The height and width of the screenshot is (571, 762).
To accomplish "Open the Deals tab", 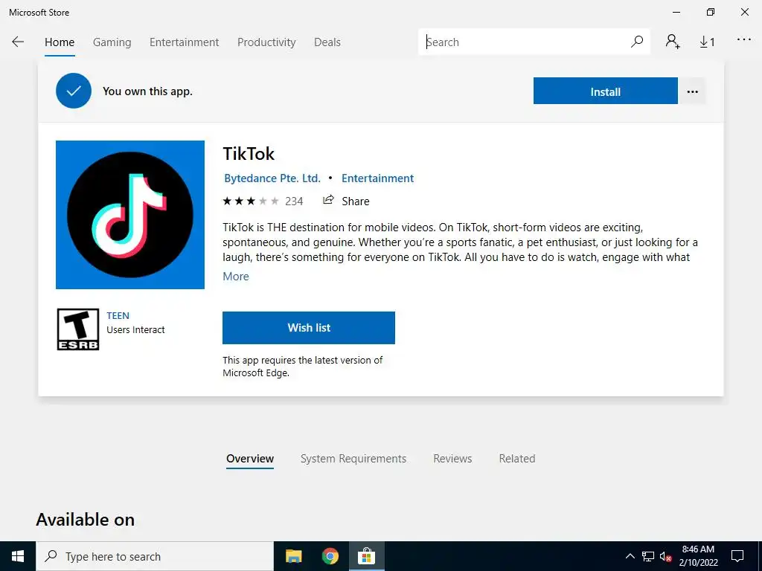I will click(x=327, y=42).
